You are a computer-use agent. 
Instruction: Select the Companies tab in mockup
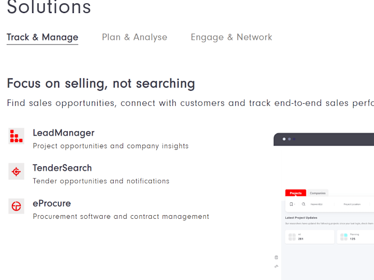(x=317, y=193)
